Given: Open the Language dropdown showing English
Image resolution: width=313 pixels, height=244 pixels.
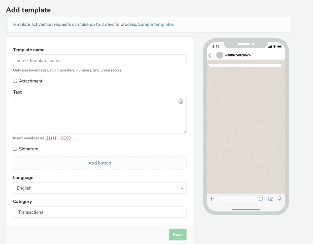Looking at the screenshot, I should pos(100,188).
